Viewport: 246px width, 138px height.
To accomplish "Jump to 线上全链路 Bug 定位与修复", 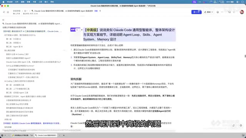I will pos(17,104).
